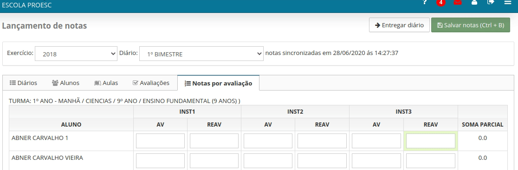
Task: Click the SOMA PARCIAL column header
Action: coord(483,125)
